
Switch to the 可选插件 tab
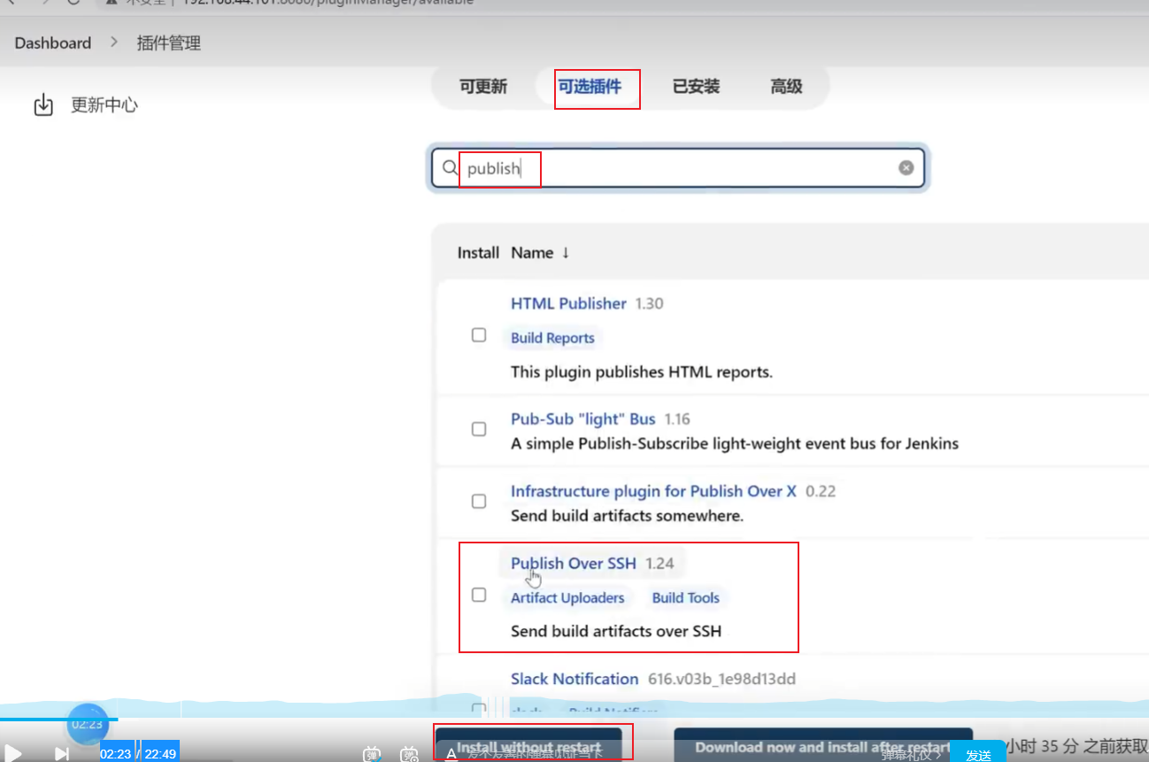pyautogui.click(x=590, y=87)
